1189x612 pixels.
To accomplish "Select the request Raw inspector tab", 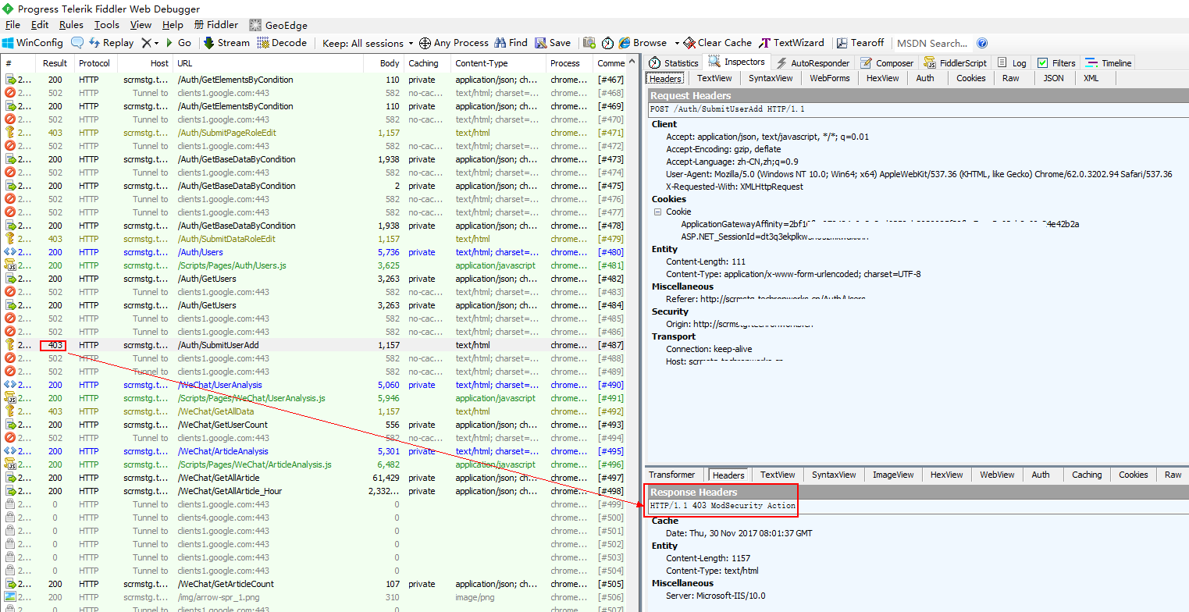I will [1010, 78].
